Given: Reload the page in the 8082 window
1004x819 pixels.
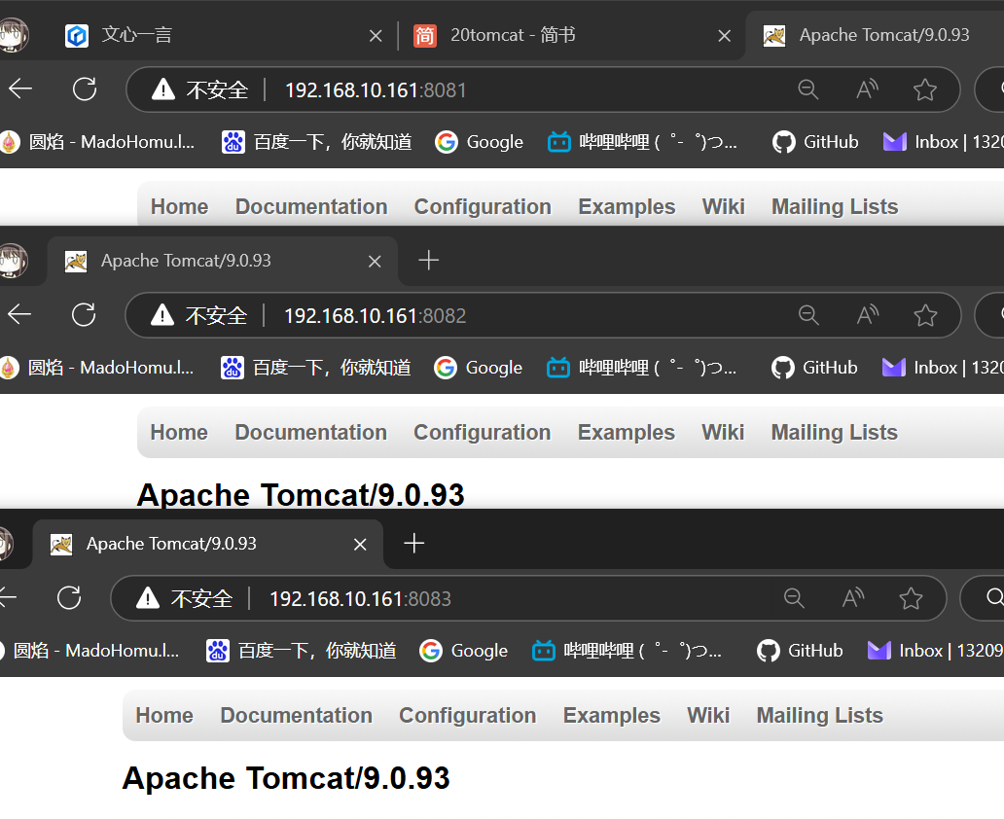Looking at the screenshot, I should pyautogui.click(x=84, y=314).
